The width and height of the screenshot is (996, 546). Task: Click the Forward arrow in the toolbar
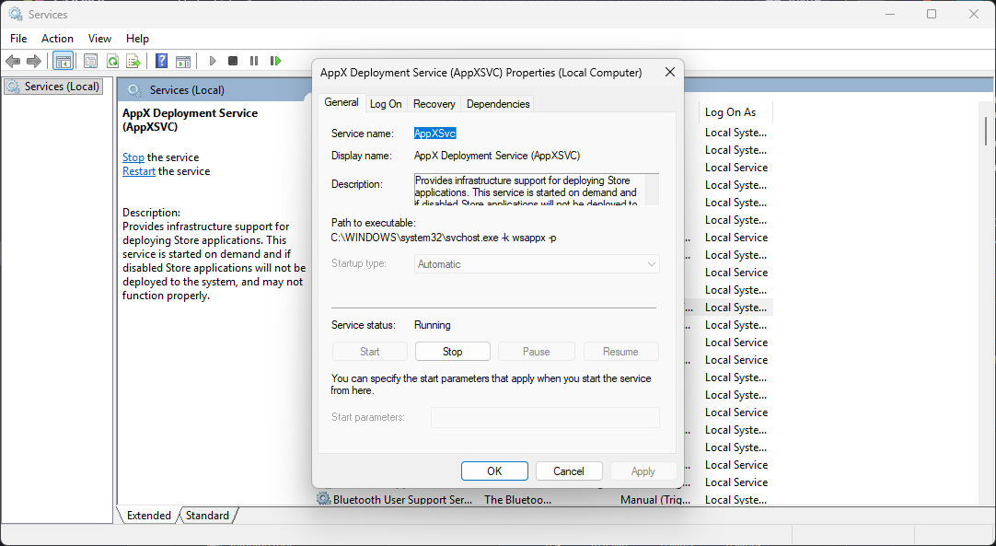coord(34,61)
